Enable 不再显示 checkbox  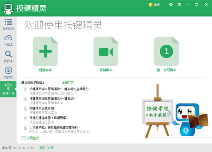[23, 138]
